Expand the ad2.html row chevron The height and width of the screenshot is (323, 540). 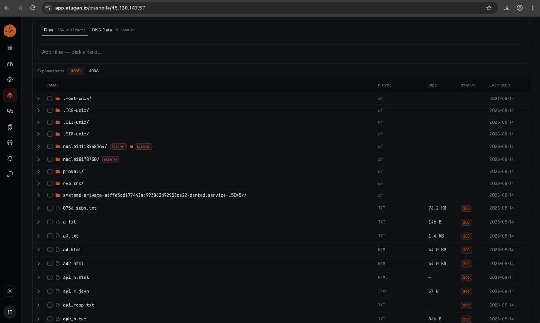click(x=39, y=263)
